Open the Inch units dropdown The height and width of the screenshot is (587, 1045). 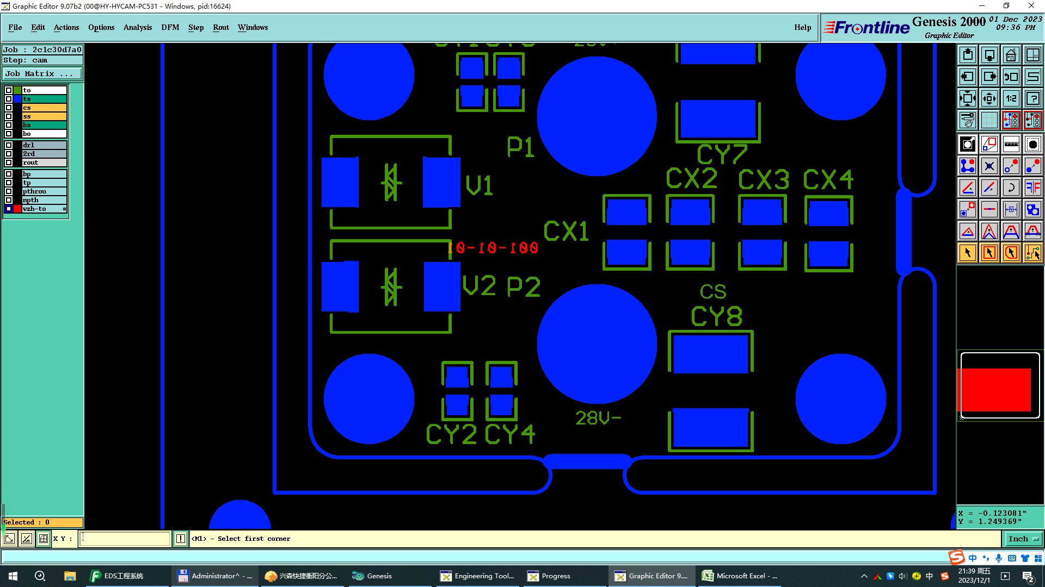[1023, 539]
